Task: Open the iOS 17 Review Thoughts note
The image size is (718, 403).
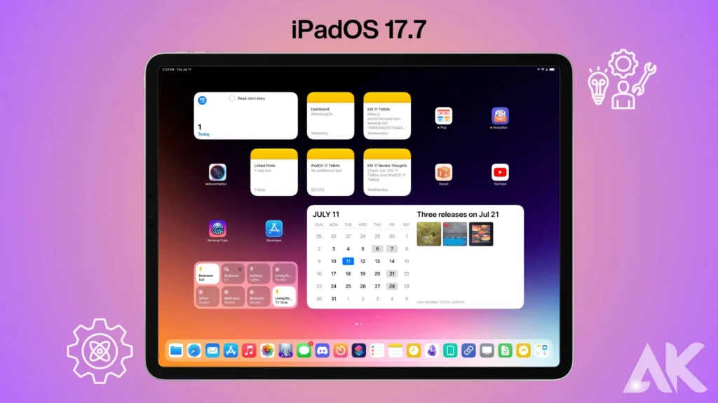Action: (387, 172)
